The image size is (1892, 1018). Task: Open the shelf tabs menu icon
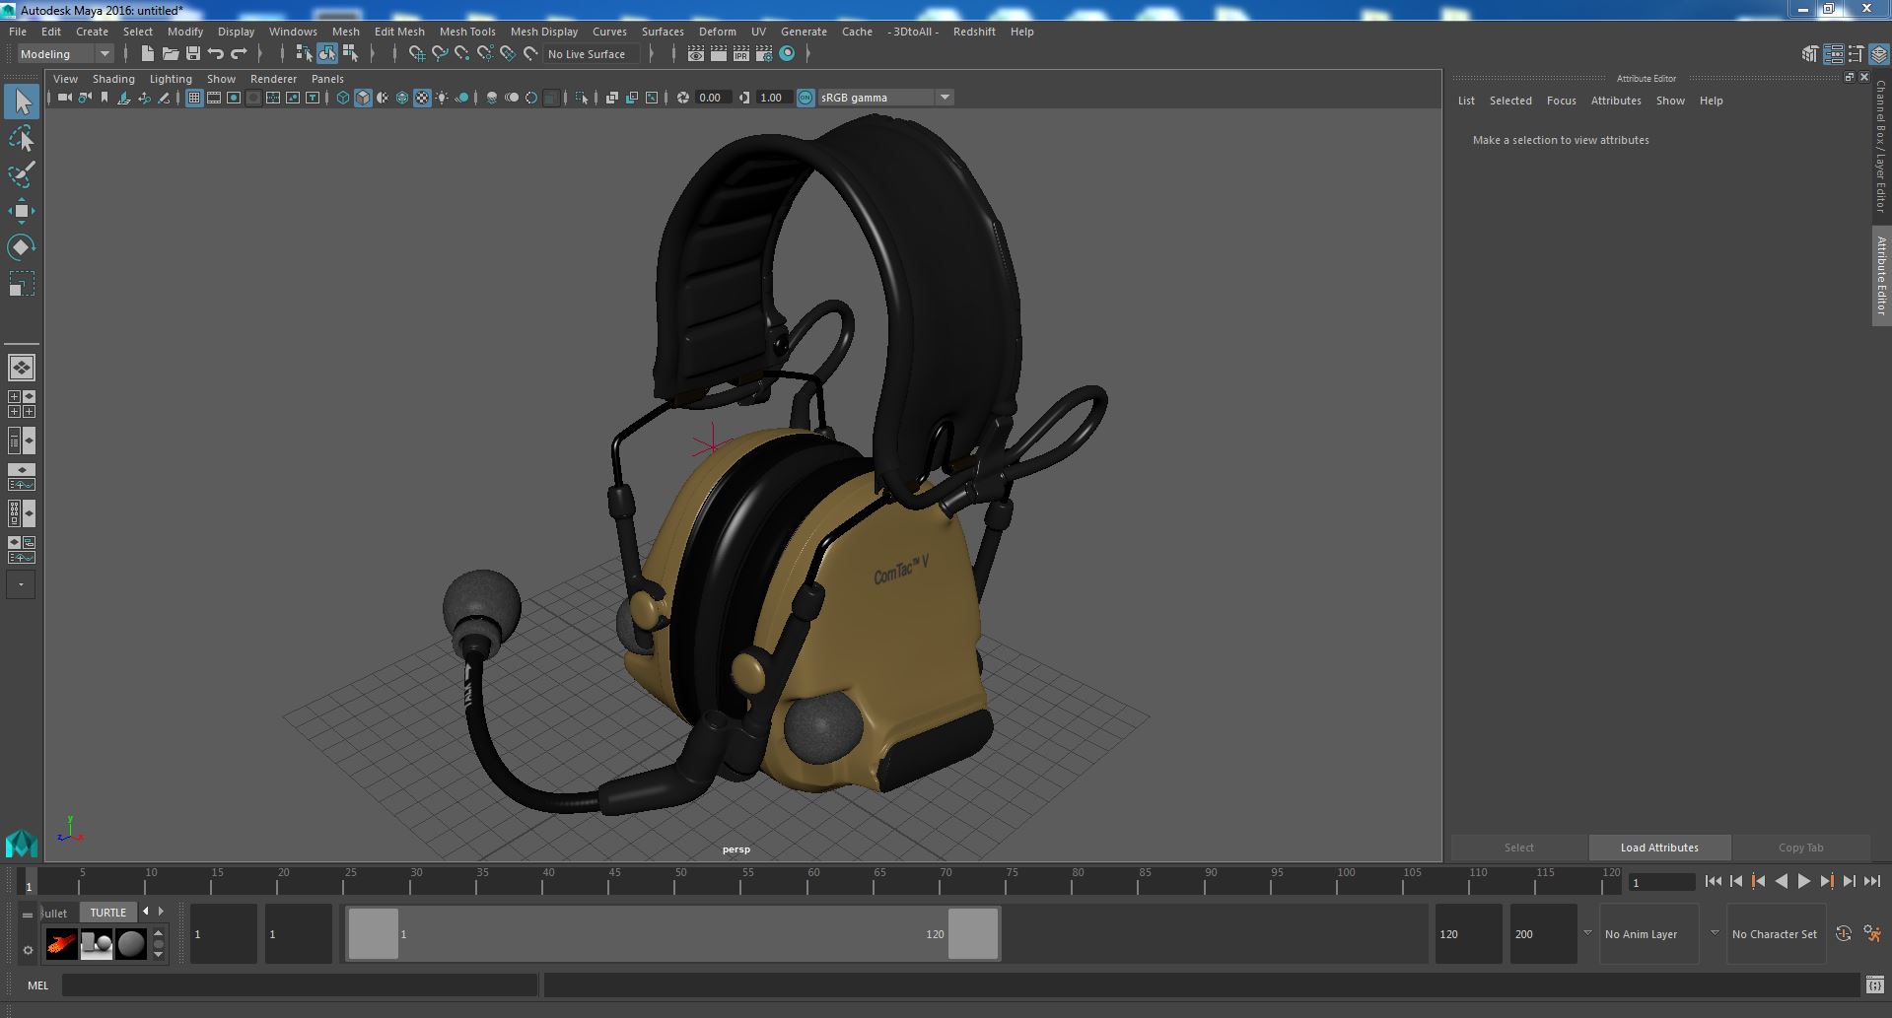[28, 915]
